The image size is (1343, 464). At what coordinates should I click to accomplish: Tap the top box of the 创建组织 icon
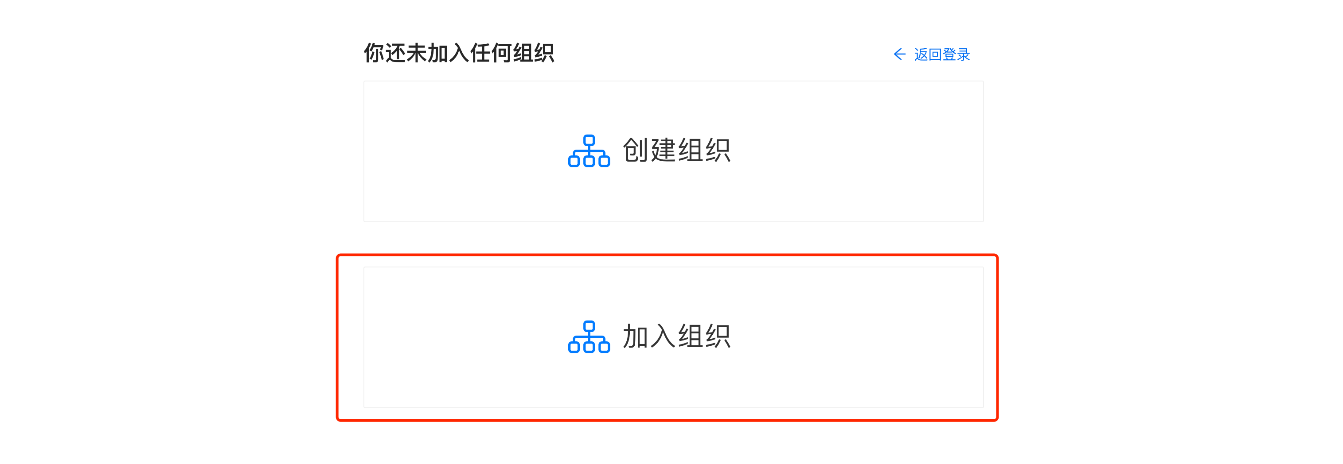pyautogui.click(x=589, y=140)
